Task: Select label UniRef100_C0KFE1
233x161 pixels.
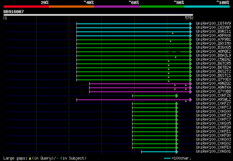Action: (213, 132)
